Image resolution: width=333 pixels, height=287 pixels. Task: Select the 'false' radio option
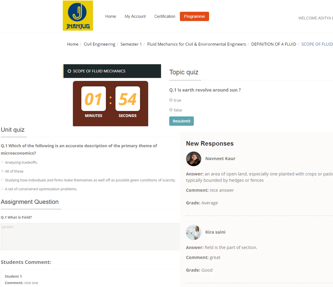pyautogui.click(x=171, y=110)
